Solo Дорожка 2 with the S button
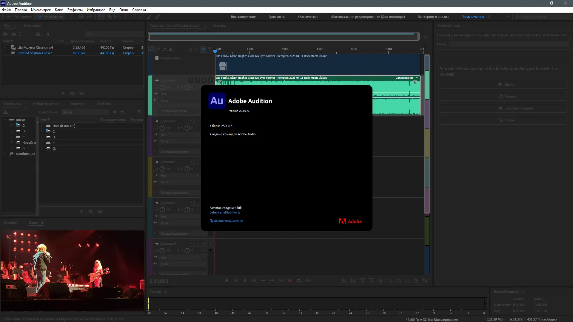This screenshot has width=573, height=322. [x=197, y=121]
